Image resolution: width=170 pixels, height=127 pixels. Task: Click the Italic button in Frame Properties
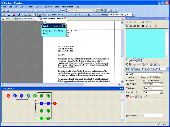pyautogui.click(x=147, y=26)
